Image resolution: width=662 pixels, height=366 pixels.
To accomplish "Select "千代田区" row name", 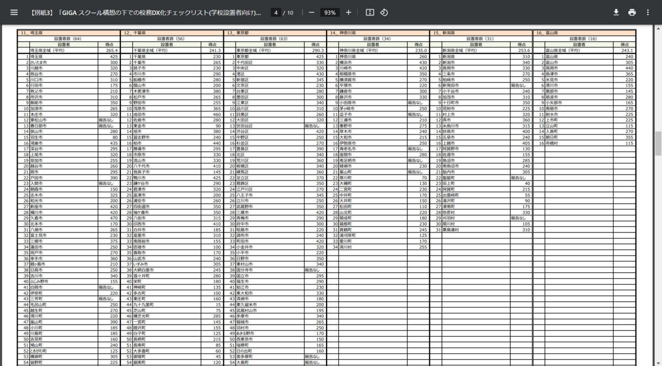I will 244,62.
